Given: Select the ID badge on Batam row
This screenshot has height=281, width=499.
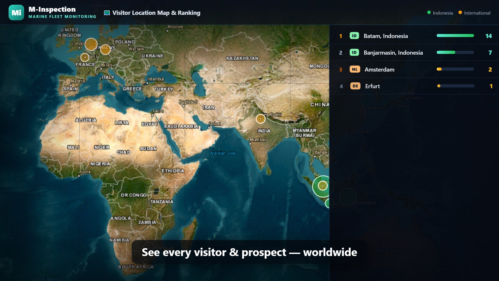Looking at the screenshot, I should pos(354,36).
